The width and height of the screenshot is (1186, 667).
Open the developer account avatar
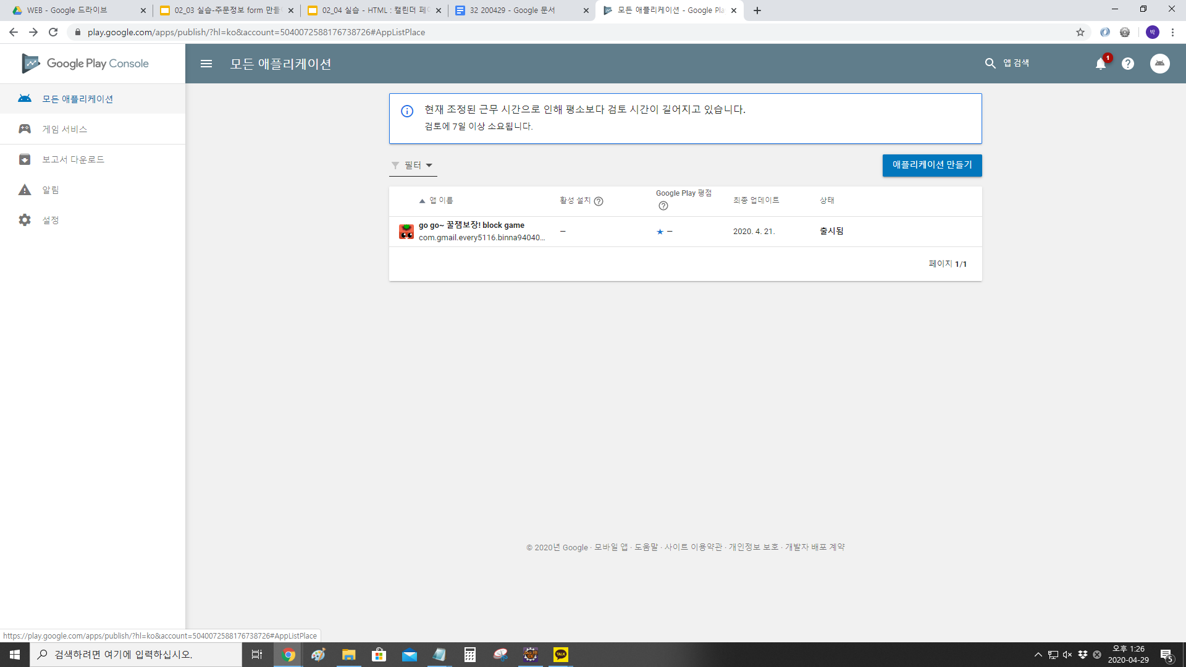[x=1160, y=64]
